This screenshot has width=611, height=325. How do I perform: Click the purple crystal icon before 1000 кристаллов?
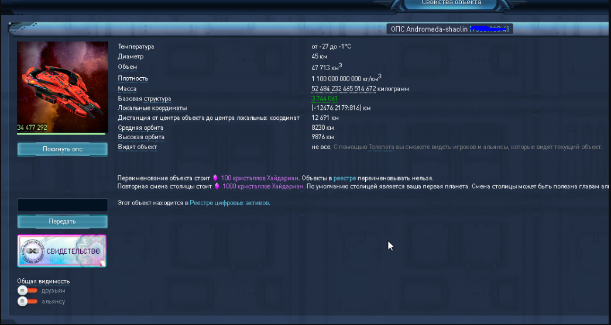(x=217, y=186)
